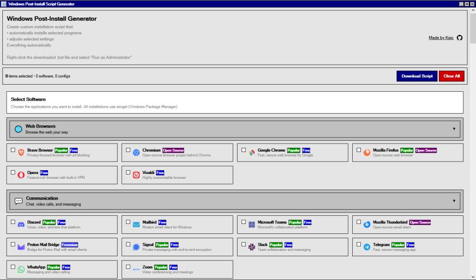Check the Chromium checkbox
476x280 pixels.
pos(128,150)
